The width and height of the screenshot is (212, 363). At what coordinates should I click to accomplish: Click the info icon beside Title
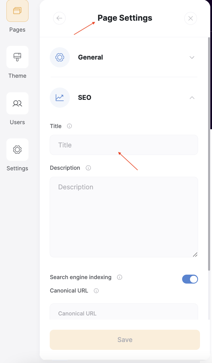(x=70, y=126)
